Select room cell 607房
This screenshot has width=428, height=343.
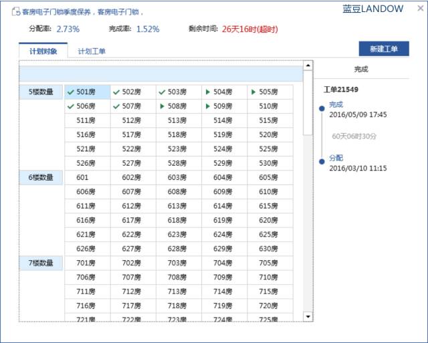pyautogui.click(x=133, y=191)
